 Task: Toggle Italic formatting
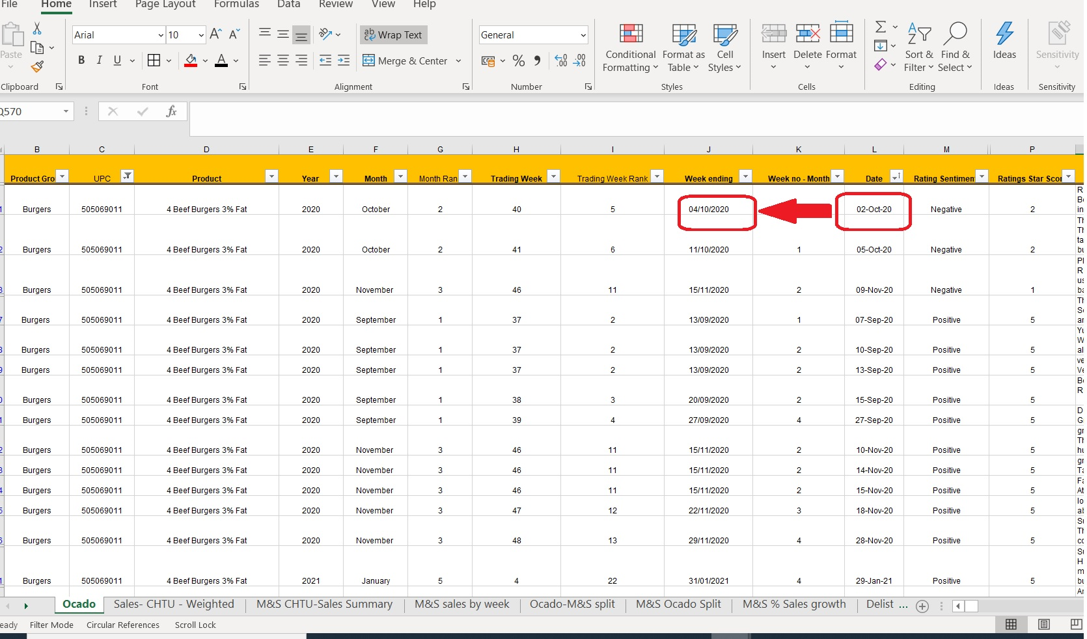click(x=99, y=61)
